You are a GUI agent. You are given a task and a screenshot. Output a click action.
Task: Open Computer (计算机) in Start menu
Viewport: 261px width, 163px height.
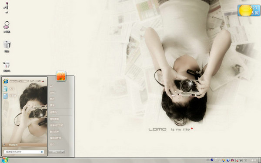53,112
